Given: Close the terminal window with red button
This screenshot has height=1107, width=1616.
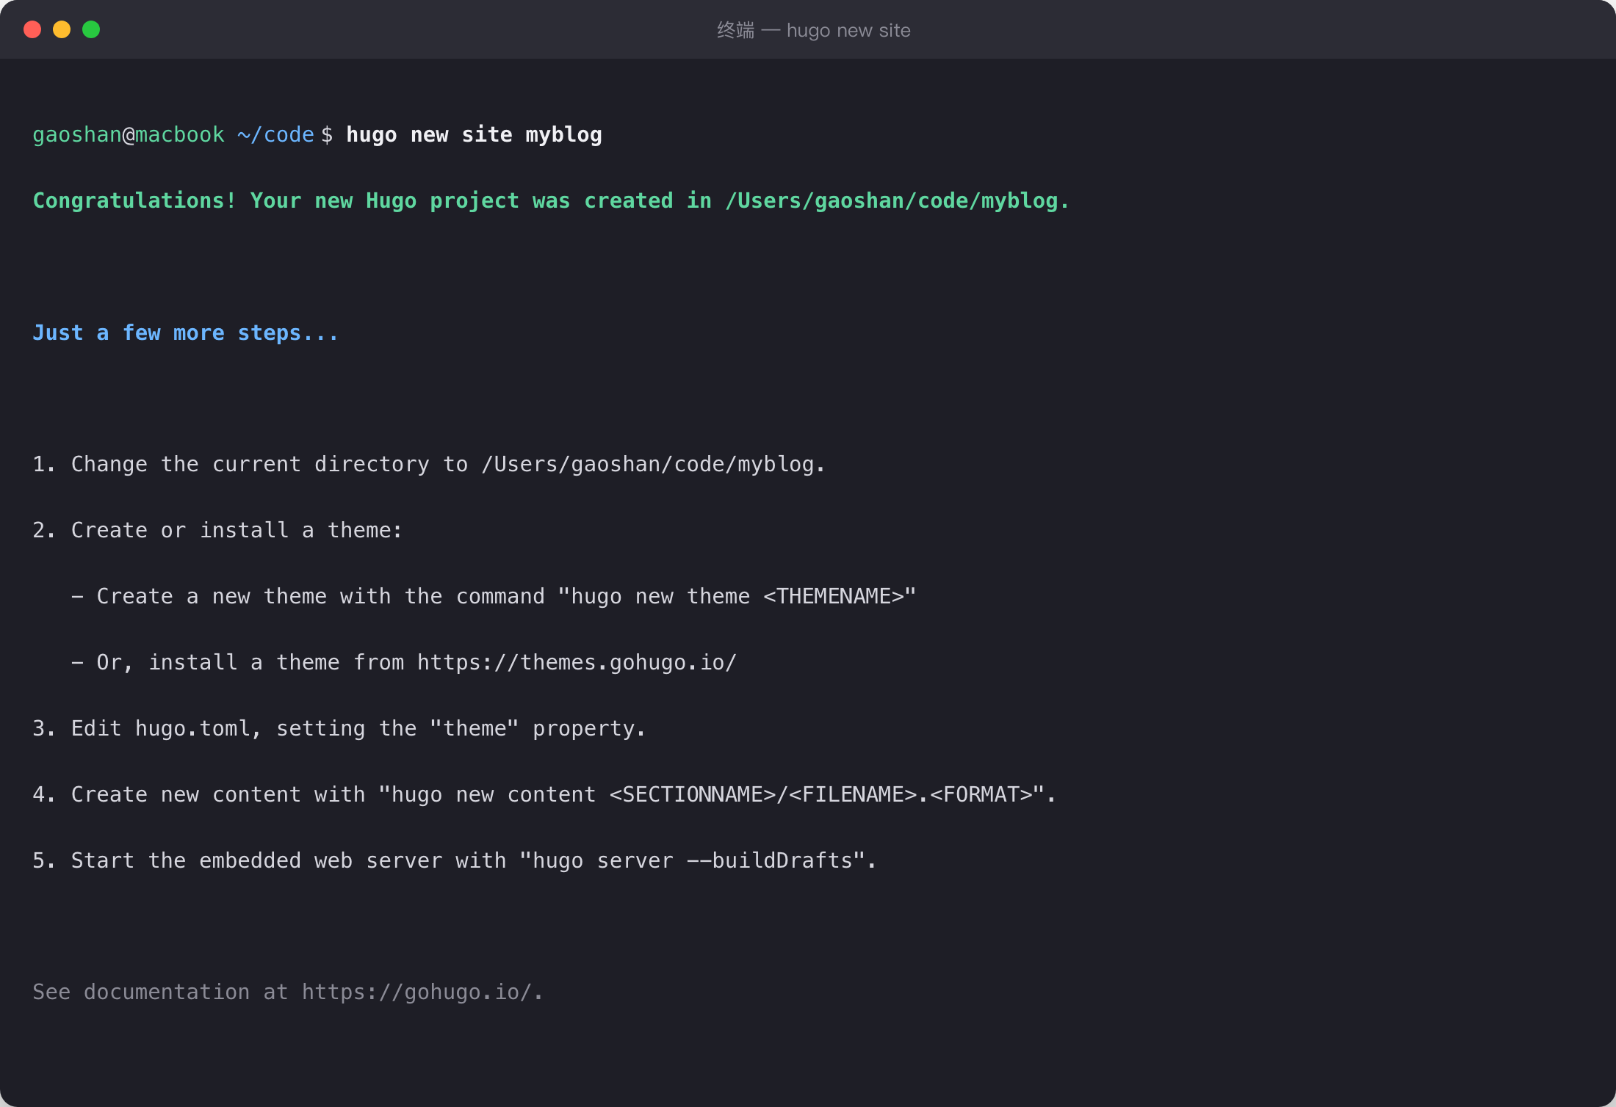Looking at the screenshot, I should point(32,29).
